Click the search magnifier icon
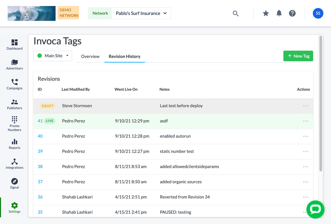Screen dimensions: 331x224 click(x=236, y=13)
